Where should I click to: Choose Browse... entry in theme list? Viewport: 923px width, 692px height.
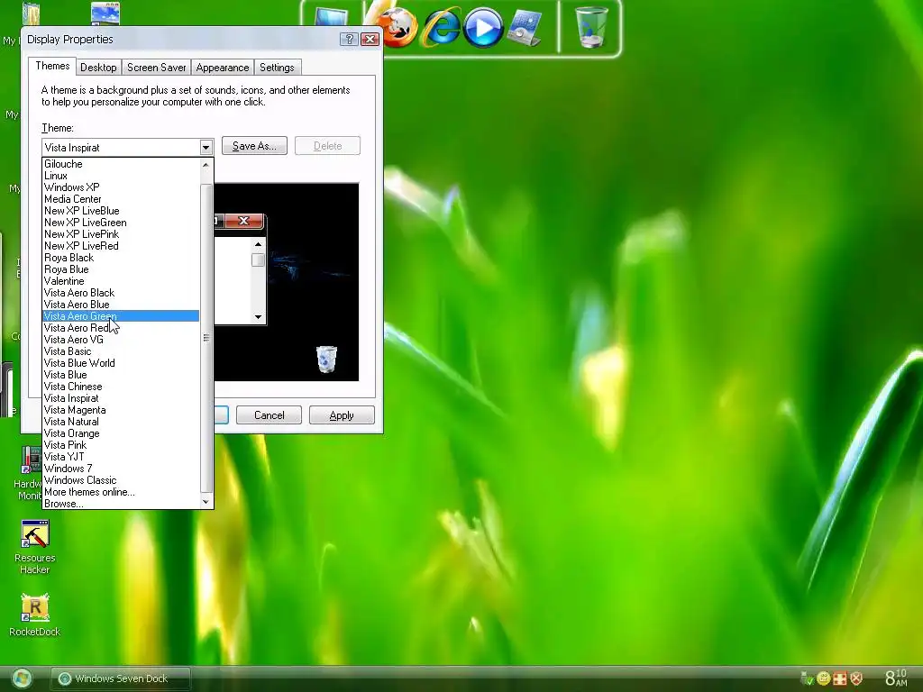(x=122, y=504)
